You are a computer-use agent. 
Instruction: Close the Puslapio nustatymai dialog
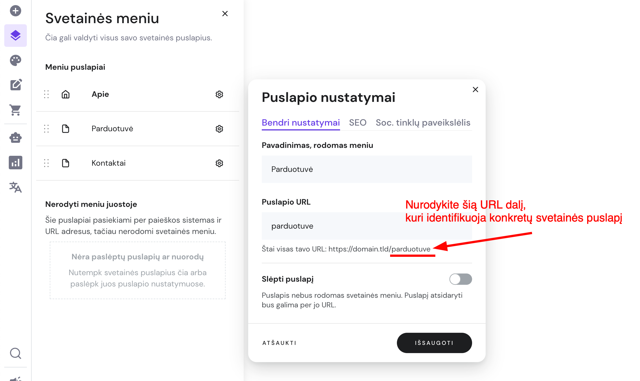click(475, 89)
